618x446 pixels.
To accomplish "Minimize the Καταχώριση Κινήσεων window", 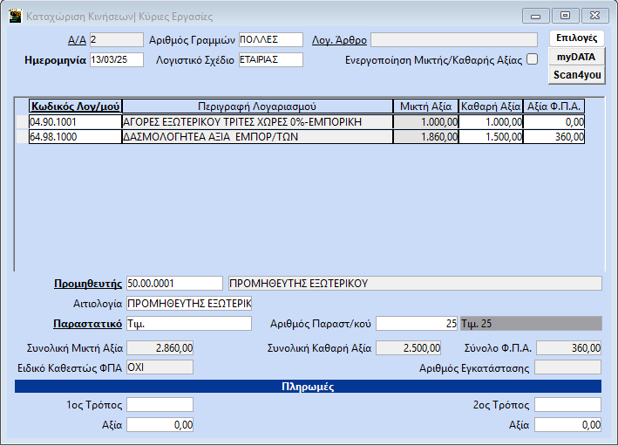I will [535, 16].
